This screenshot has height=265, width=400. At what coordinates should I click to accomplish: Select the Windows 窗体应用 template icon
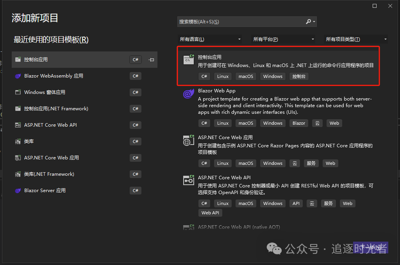tap(18, 92)
